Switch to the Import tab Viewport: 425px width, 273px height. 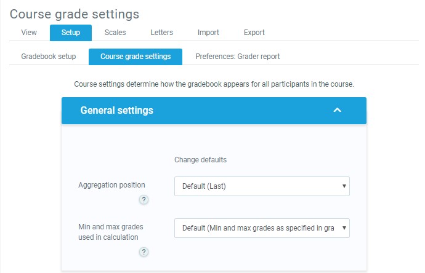pyautogui.click(x=208, y=33)
